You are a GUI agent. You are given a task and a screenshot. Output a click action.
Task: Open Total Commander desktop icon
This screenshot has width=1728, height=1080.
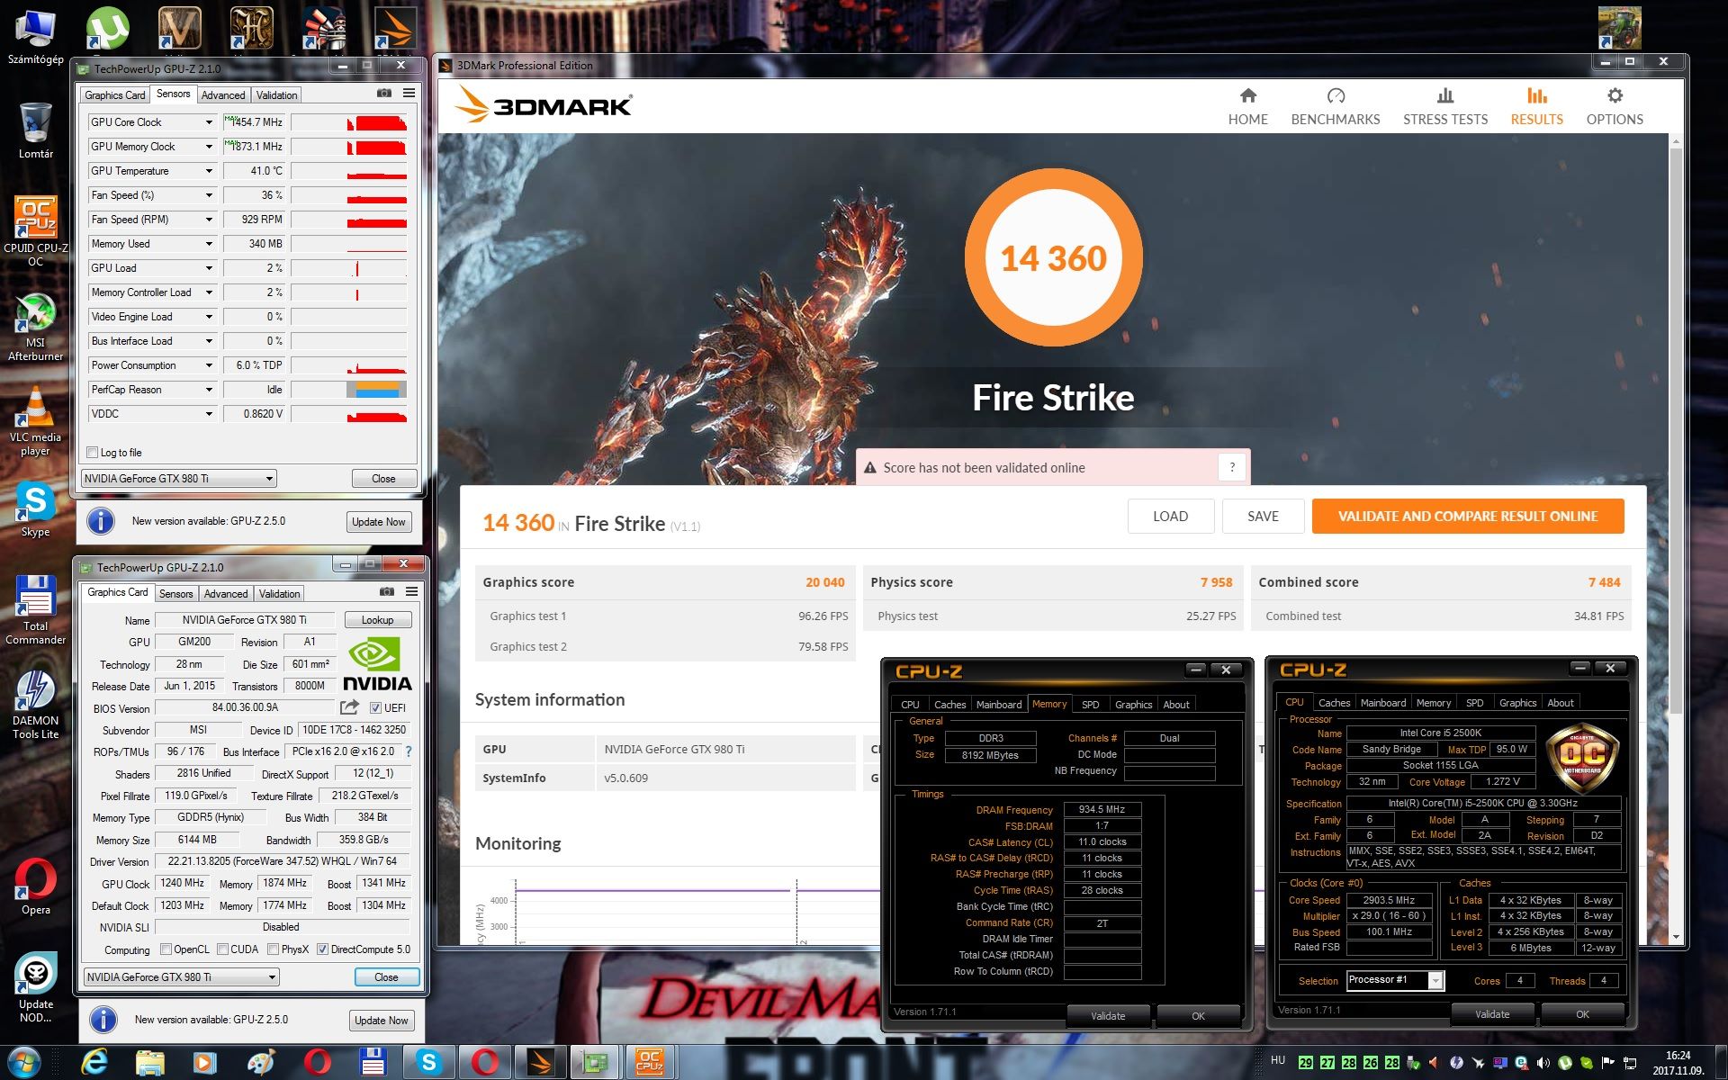click(x=35, y=610)
